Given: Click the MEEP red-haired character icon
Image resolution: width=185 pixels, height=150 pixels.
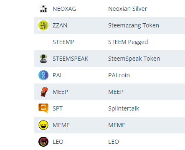Looking at the screenshot, I should point(44,92).
